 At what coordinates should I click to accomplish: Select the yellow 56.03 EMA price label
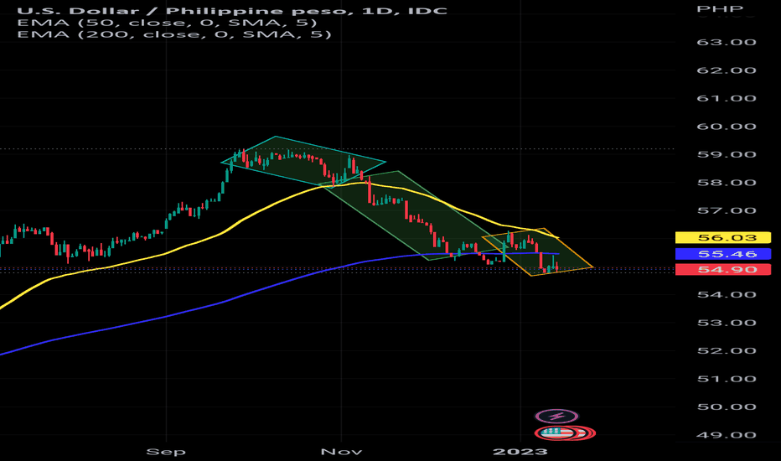pyautogui.click(x=722, y=238)
